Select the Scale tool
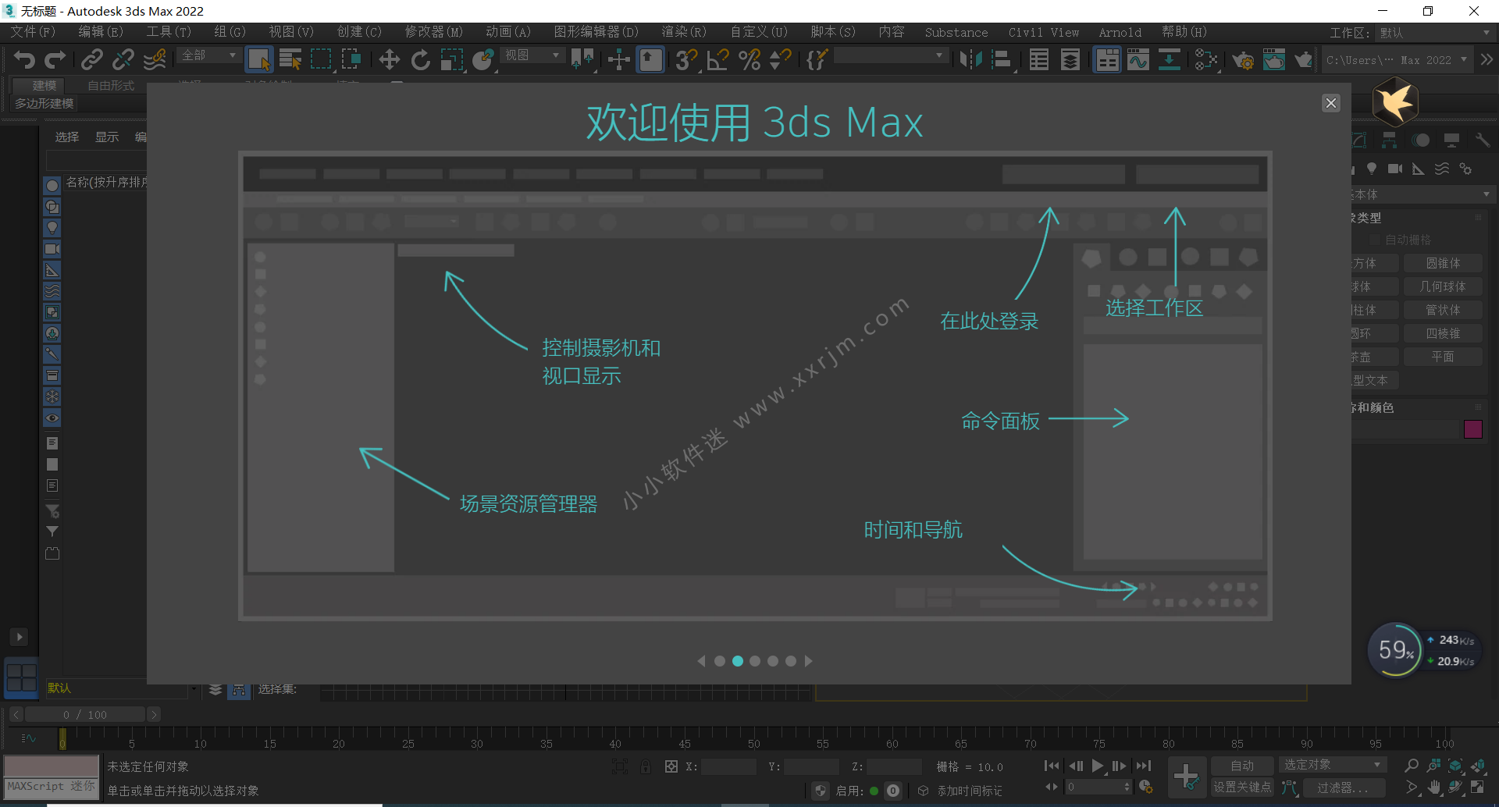1499x807 pixels. coord(451,59)
